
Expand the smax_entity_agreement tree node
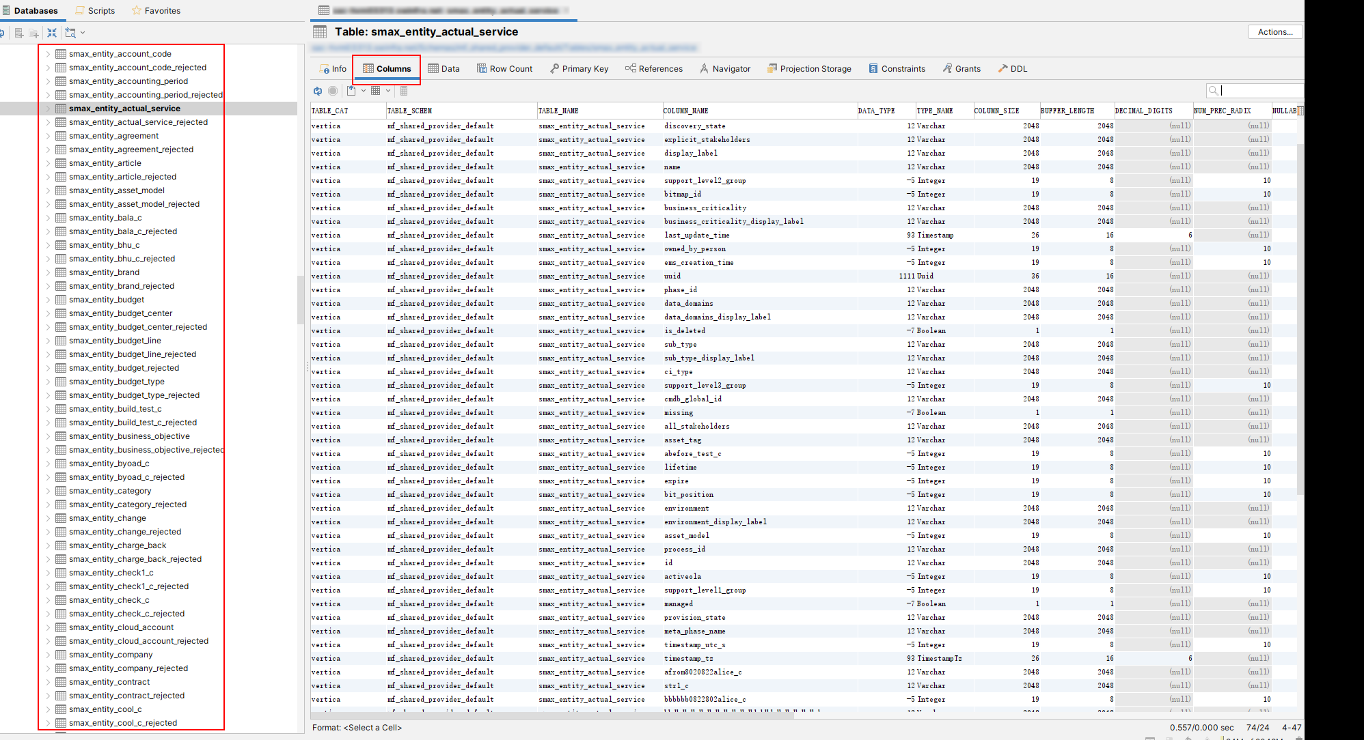[48, 136]
